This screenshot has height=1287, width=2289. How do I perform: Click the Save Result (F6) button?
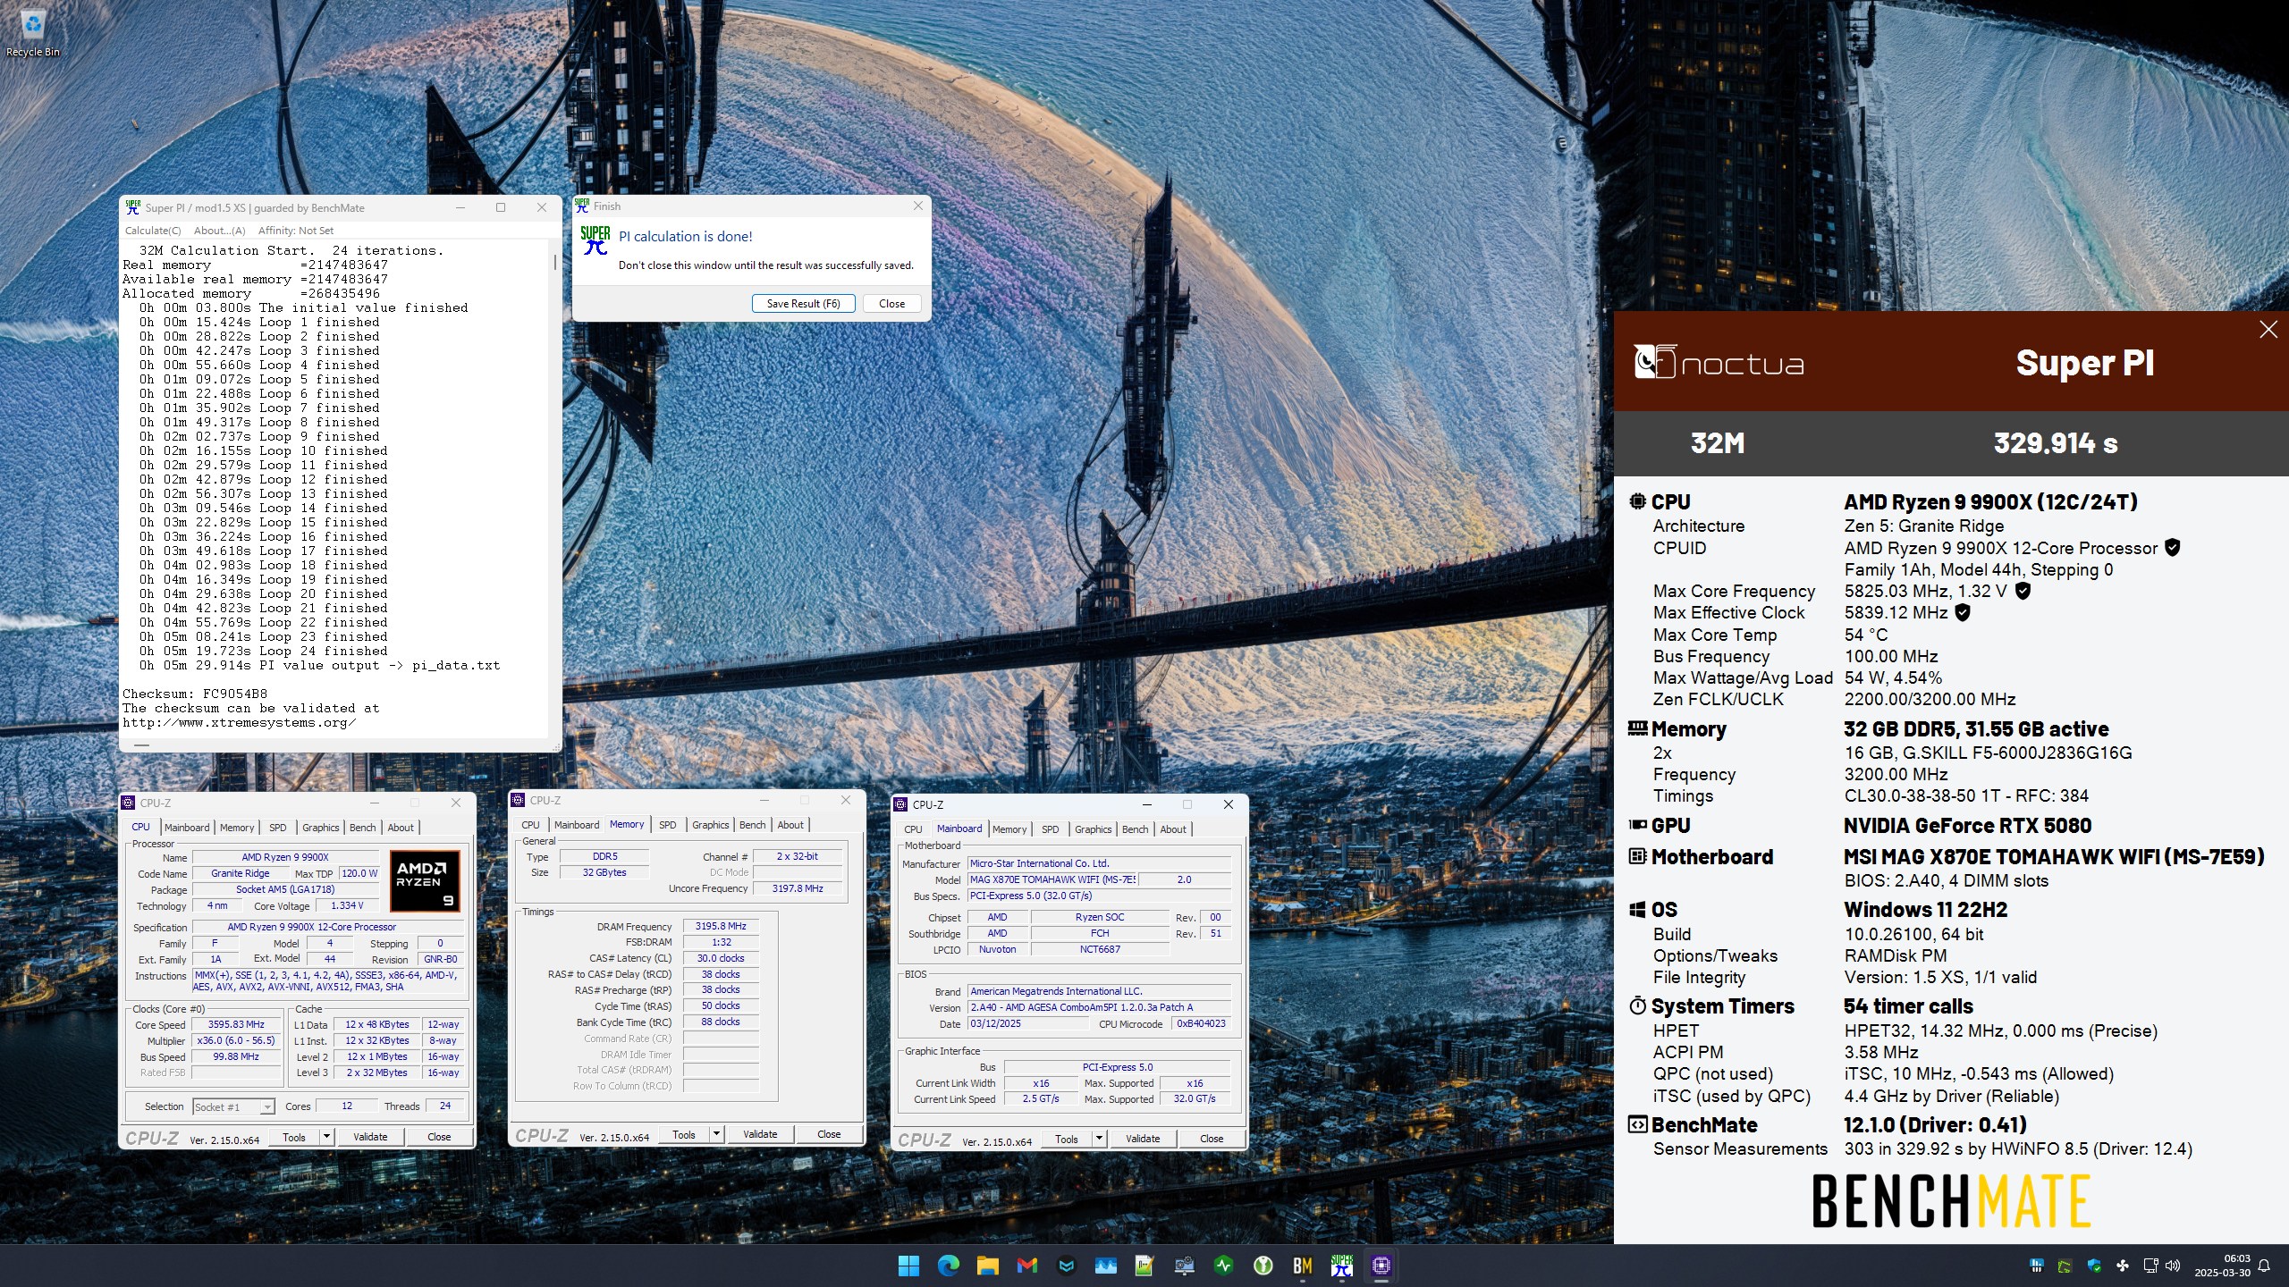(x=803, y=304)
